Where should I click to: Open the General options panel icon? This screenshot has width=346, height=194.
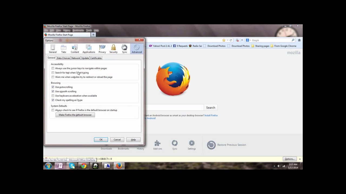click(x=53, y=49)
